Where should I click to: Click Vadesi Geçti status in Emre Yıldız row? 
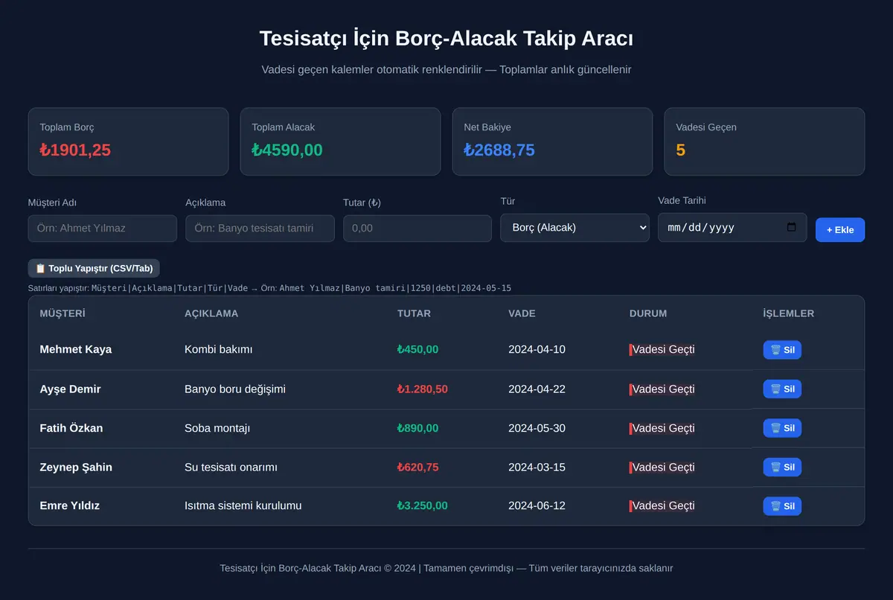pyautogui.click(x=662, y=506)
